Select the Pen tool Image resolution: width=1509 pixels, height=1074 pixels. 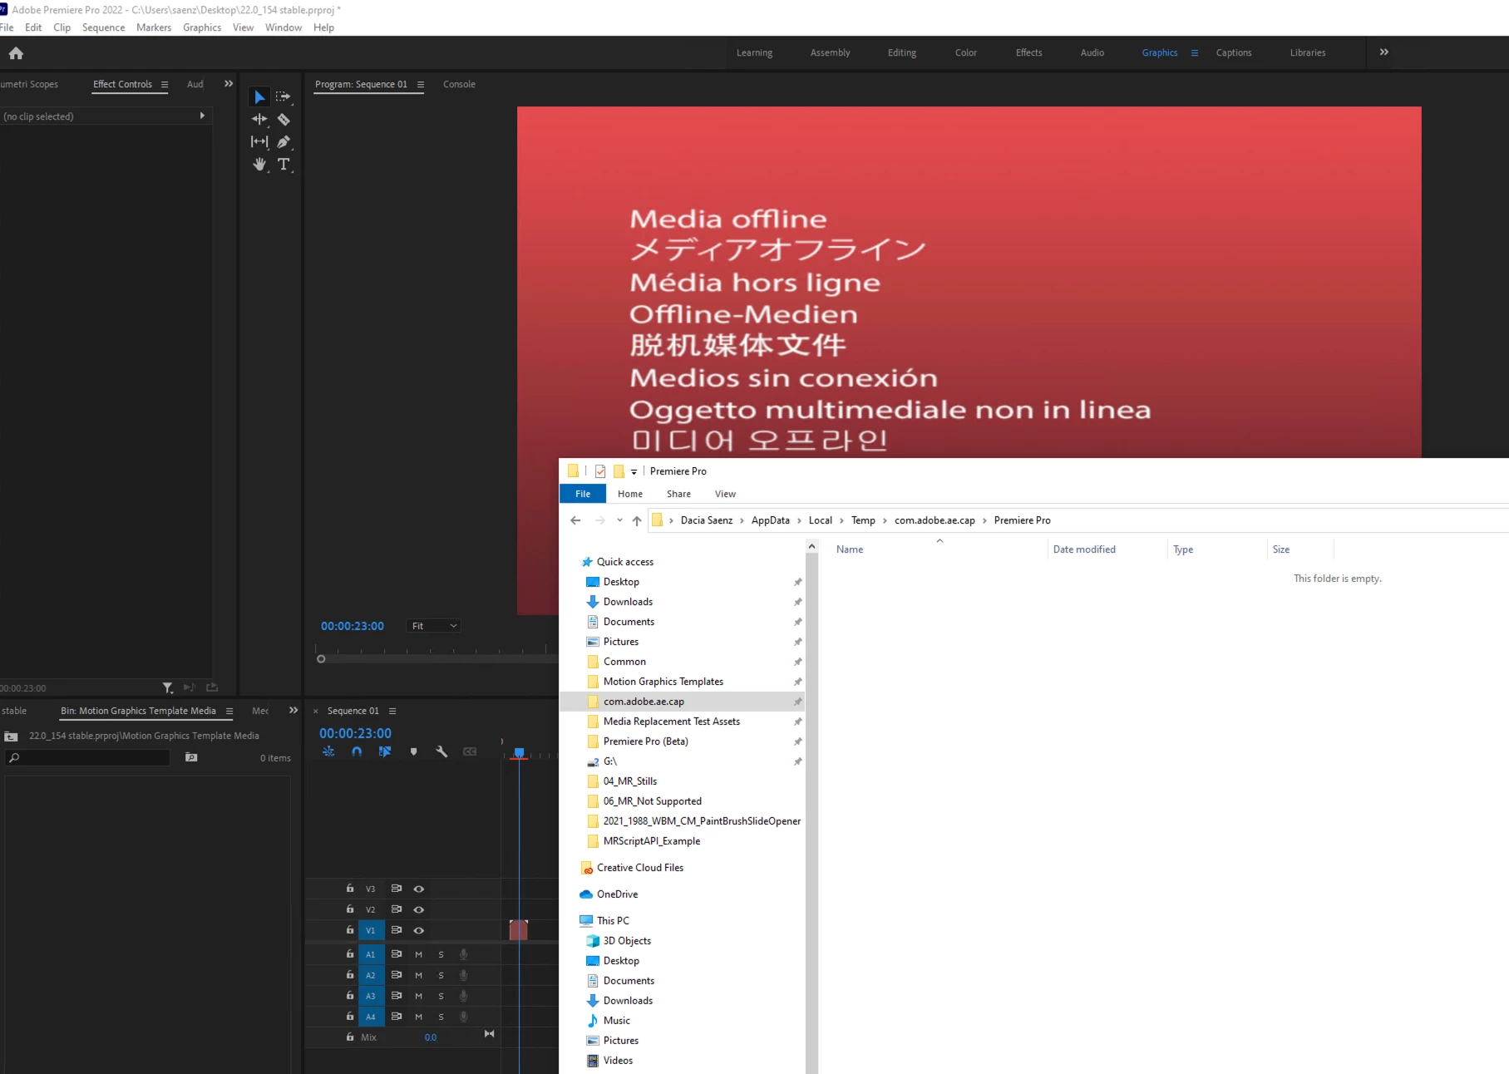[x=284, y=142]
